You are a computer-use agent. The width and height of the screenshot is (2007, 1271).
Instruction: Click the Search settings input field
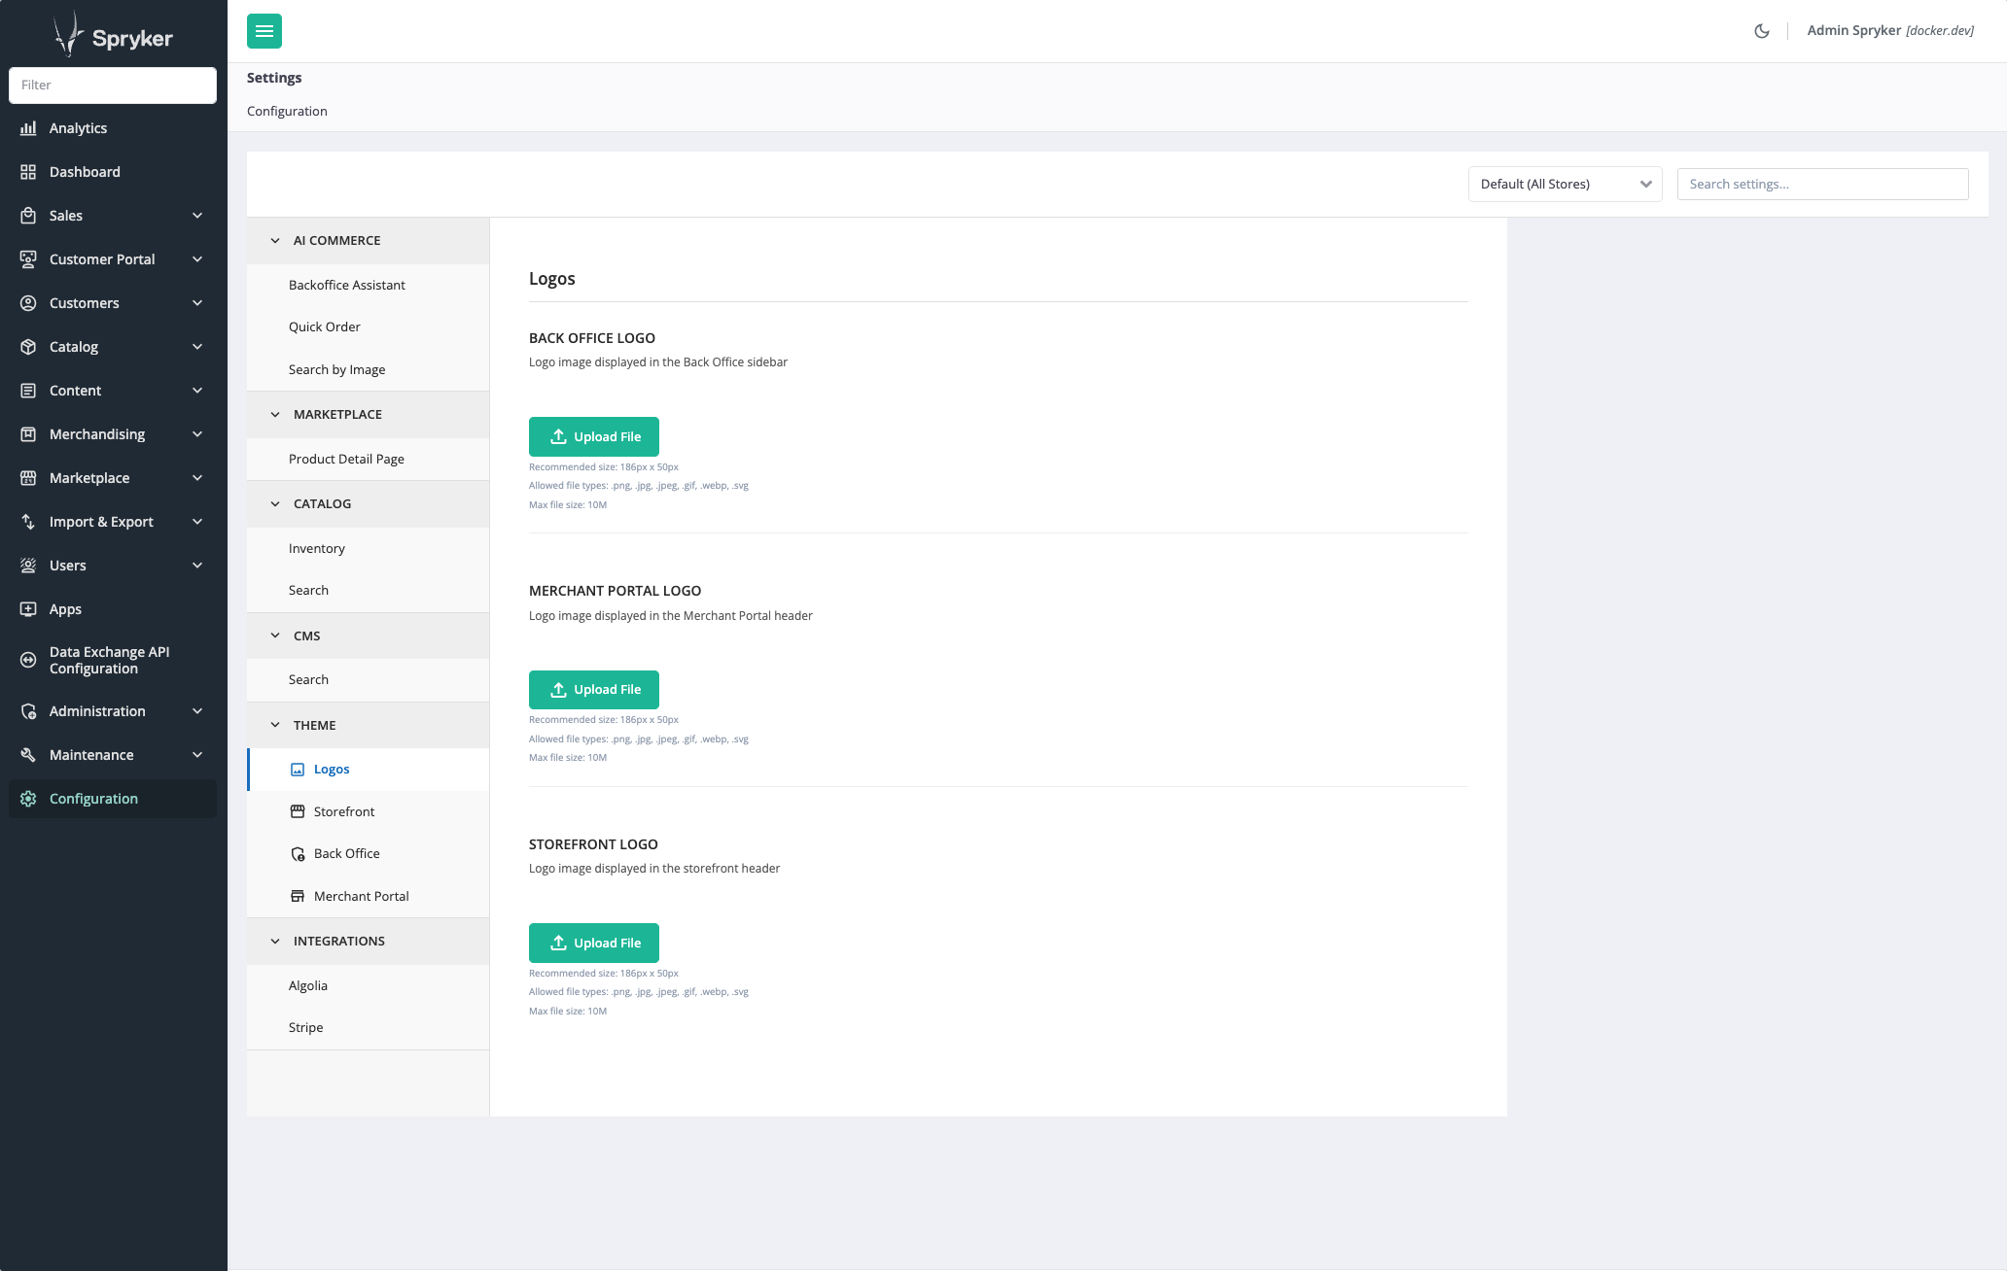click(1822, 184)
